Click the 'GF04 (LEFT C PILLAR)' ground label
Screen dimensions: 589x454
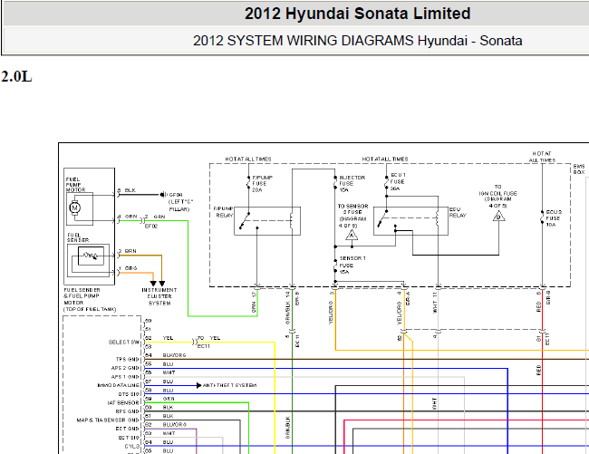point(180,202)
